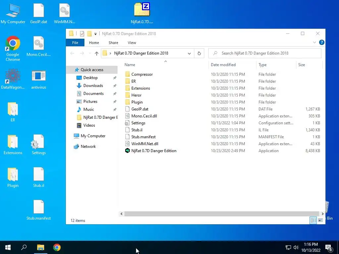This screenshot has width=339, height=254.
Task: Select My Computer in the navigation pane
Action: (93, 136)
